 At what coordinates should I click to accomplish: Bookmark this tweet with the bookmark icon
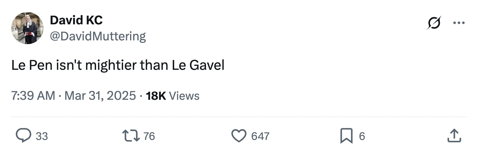point(346,136)
